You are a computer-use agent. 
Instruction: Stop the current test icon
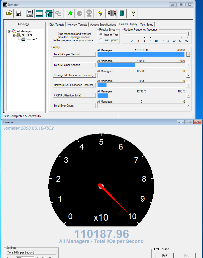(80, 13)
